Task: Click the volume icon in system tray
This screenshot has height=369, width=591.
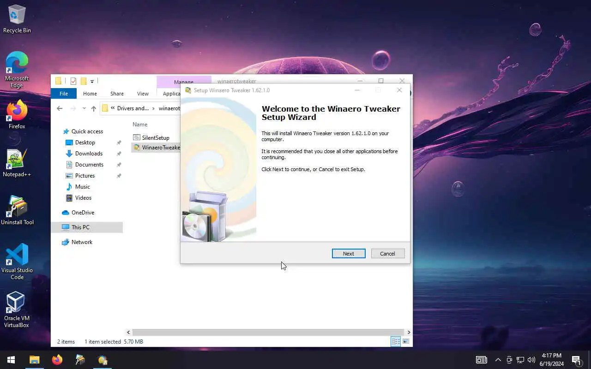Action: 531,360
